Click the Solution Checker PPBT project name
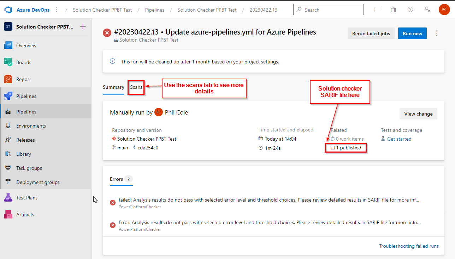Viewport: 455px width, 259px height. pos(45,27)
